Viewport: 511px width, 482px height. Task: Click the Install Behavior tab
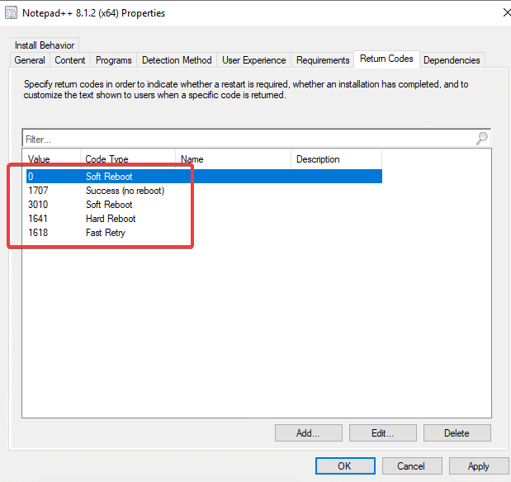point(45,45)
